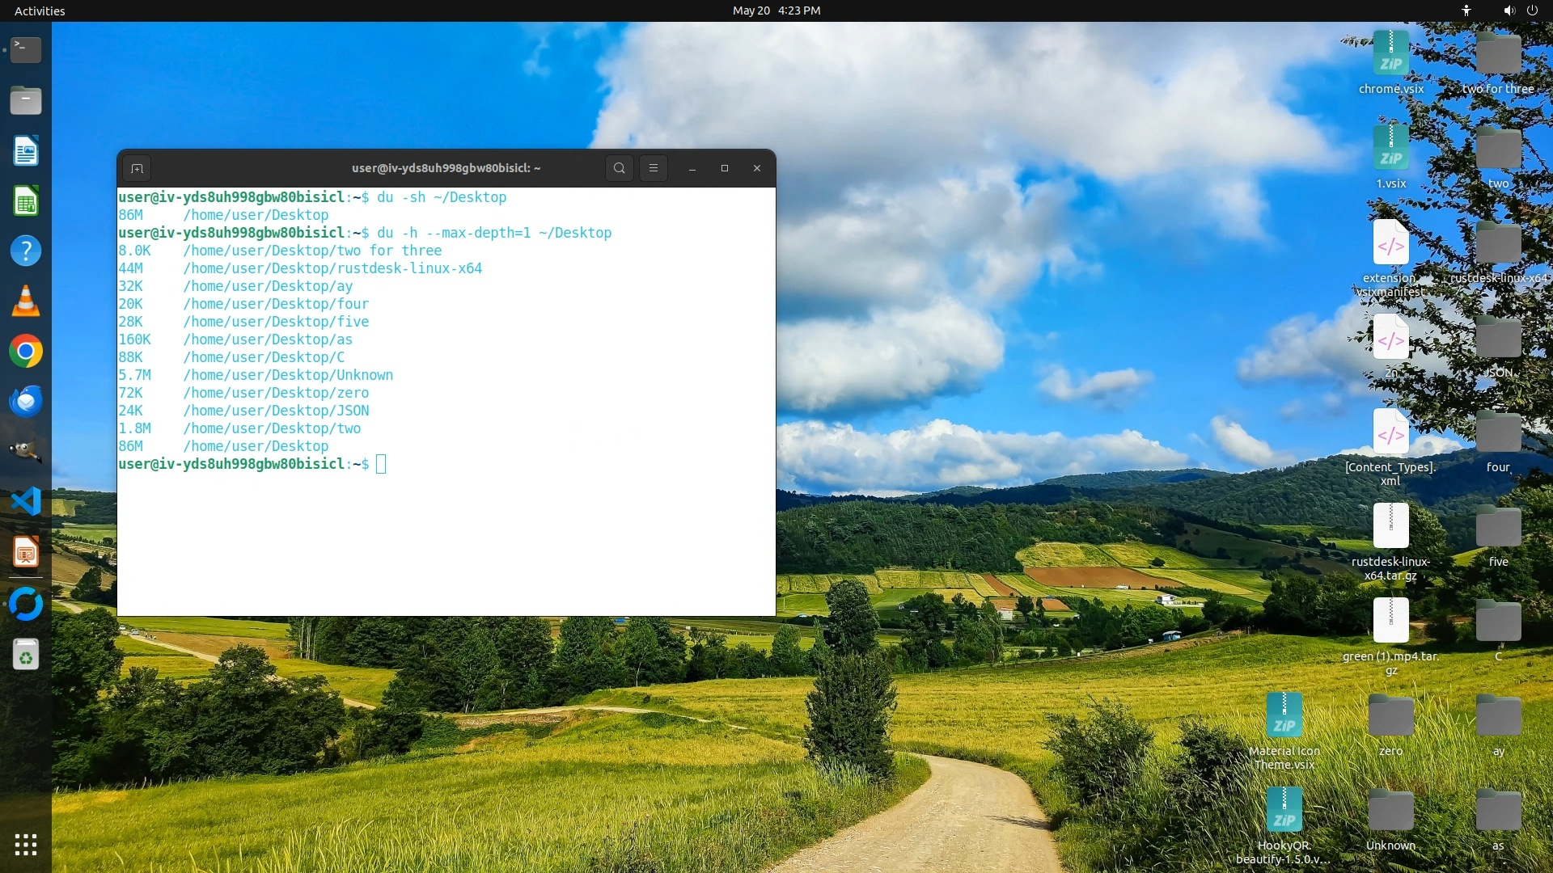Image resolution: width=1553 pixels, height=873 pixels.
Task: Show applications grid button
Action: pos(26,845)
